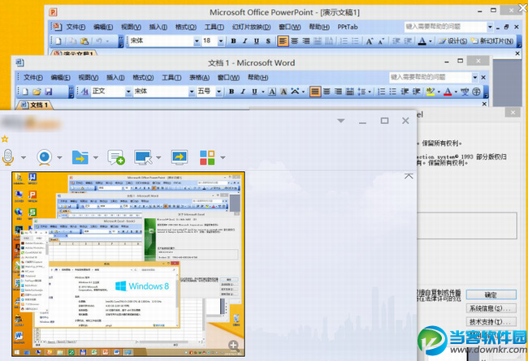Click character border icon in Word toolbar

pyautogui.click(x=272, y=92)
